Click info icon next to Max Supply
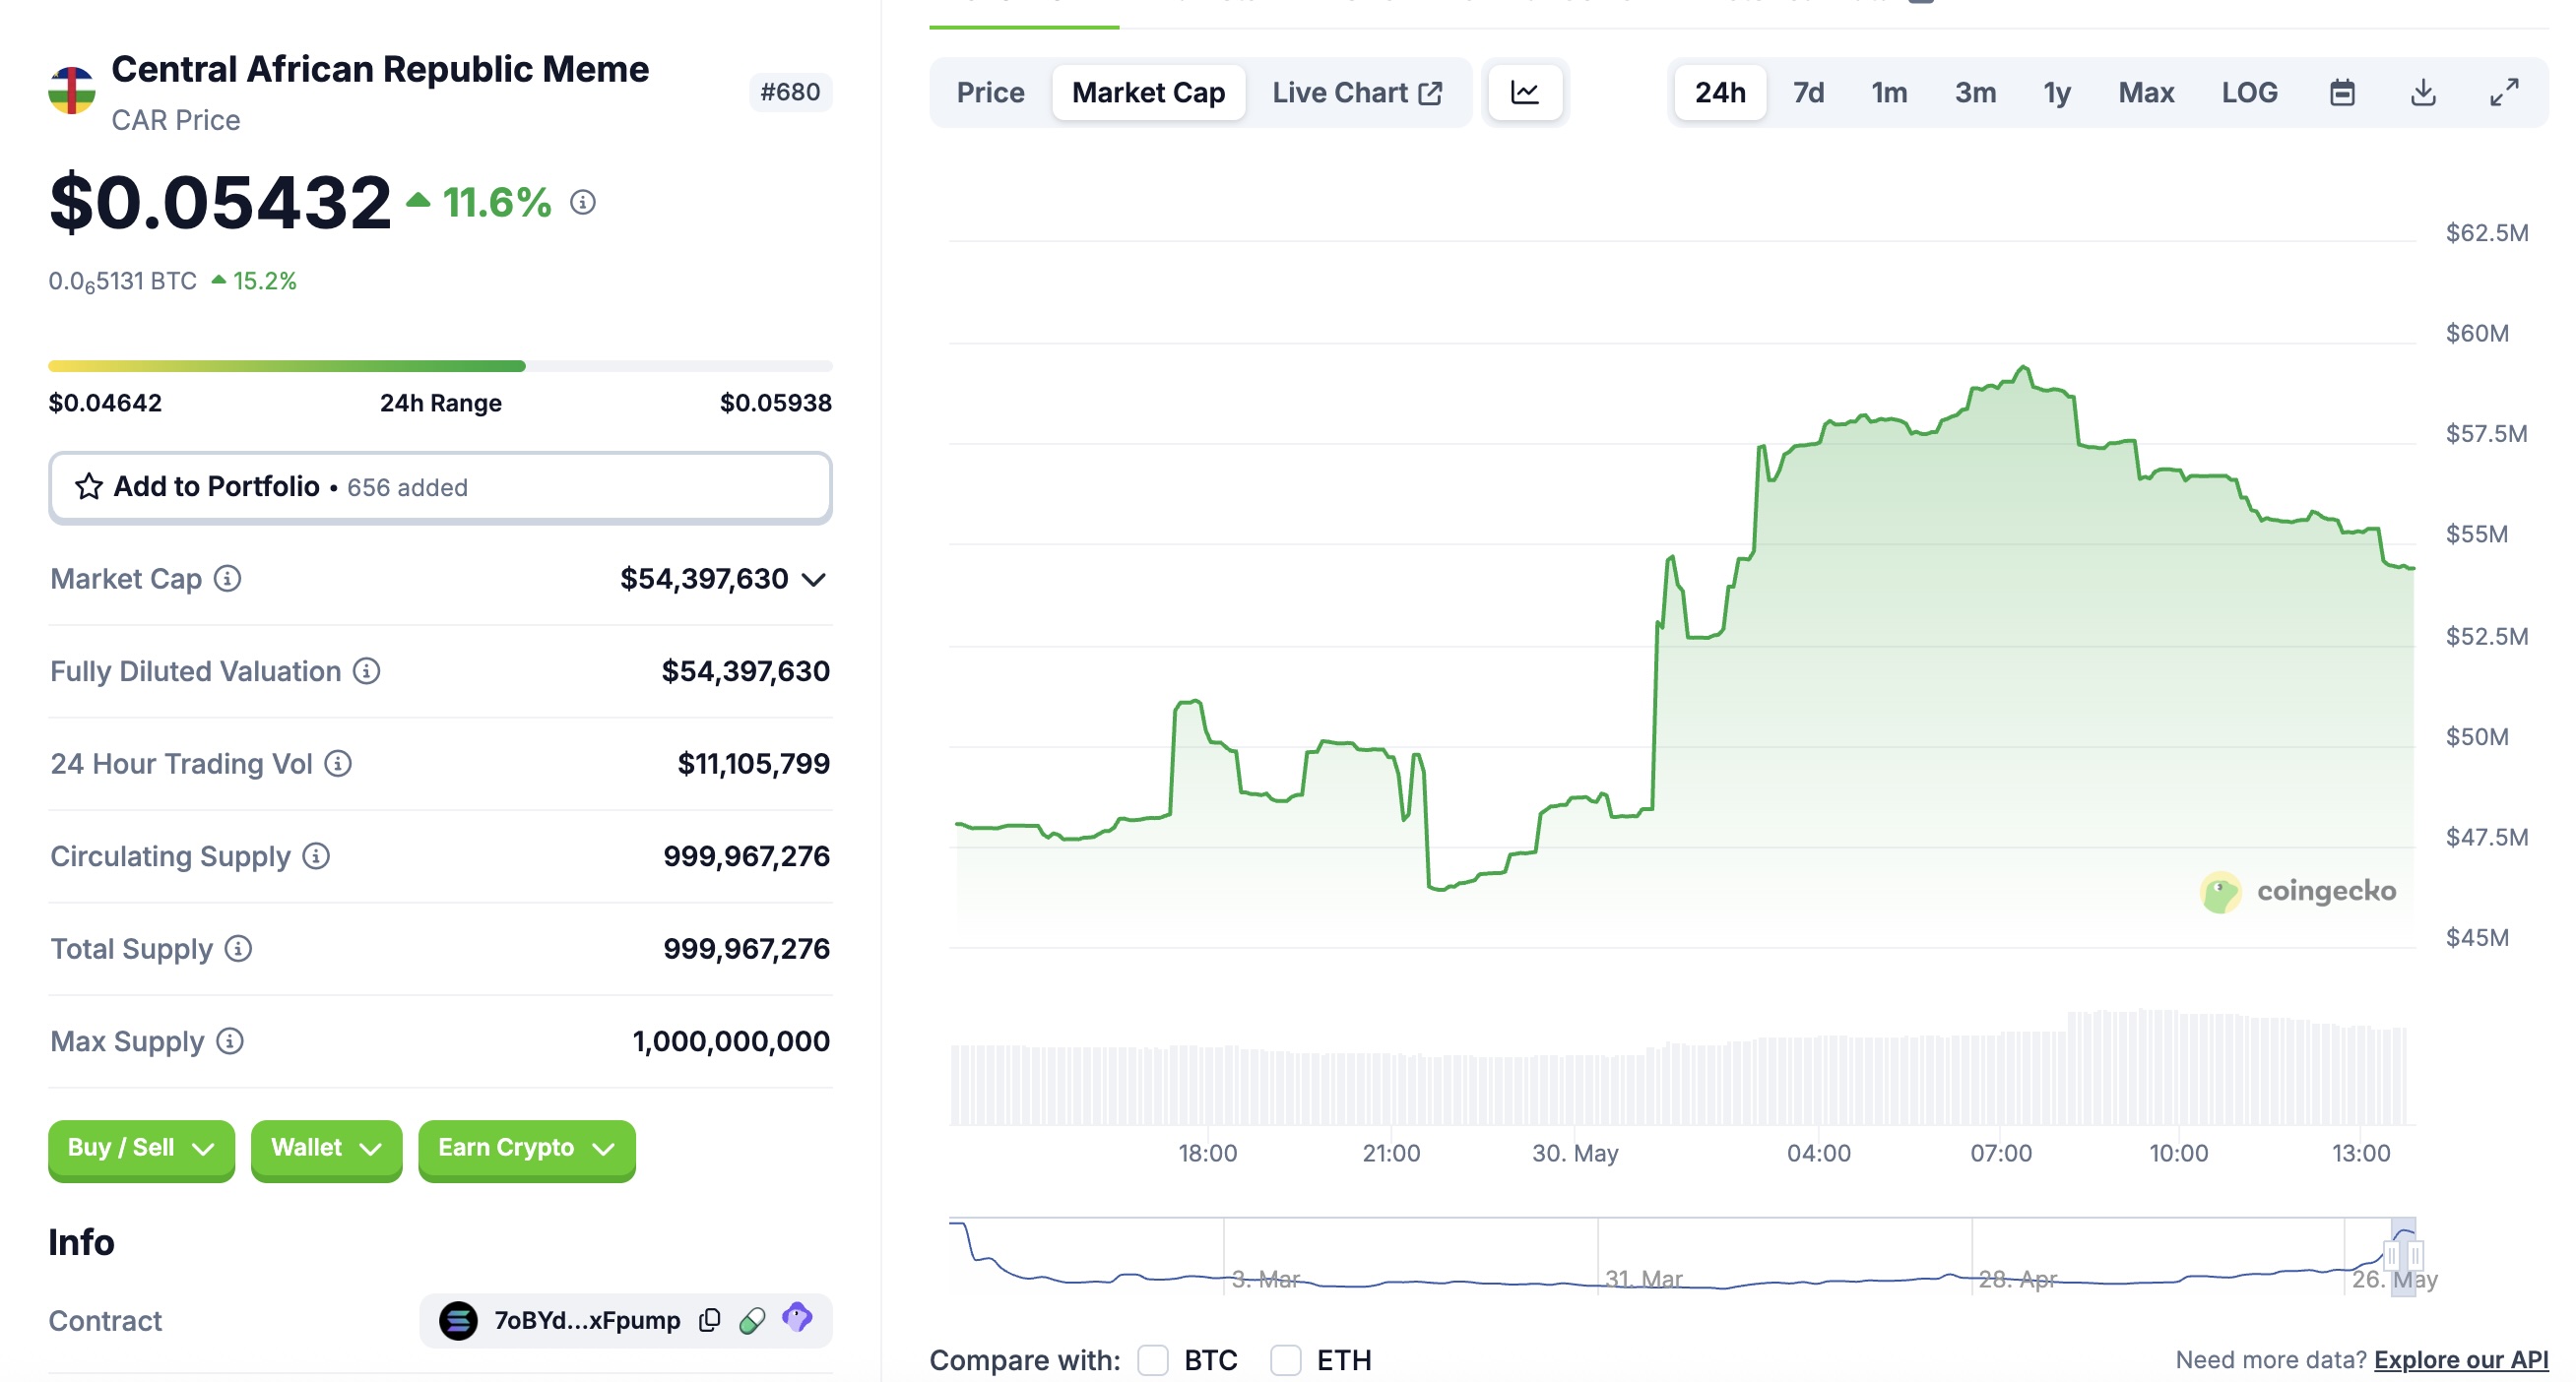 click(230, 1041)
